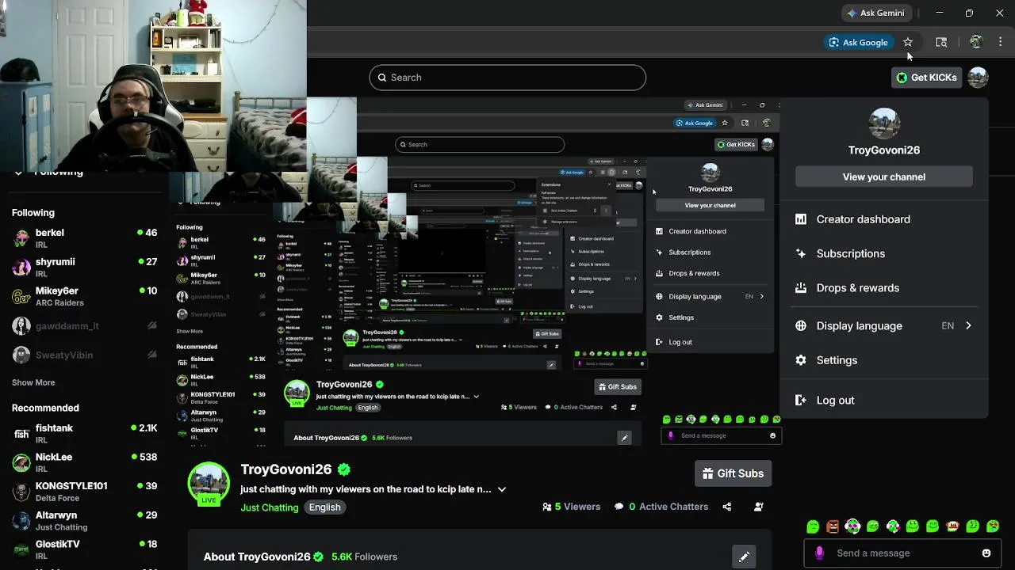Open fishtank in Recommended list

(85, 433)
